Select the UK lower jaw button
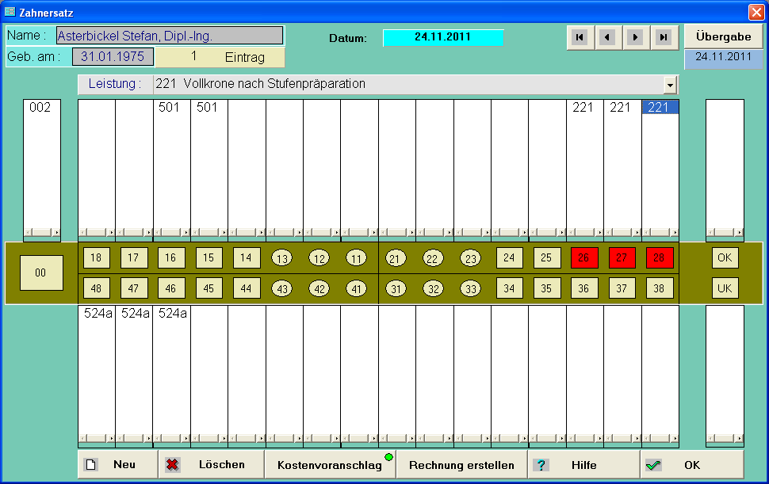Image resolution: width=769 pixels, height=484 pixels. [725, 288]
